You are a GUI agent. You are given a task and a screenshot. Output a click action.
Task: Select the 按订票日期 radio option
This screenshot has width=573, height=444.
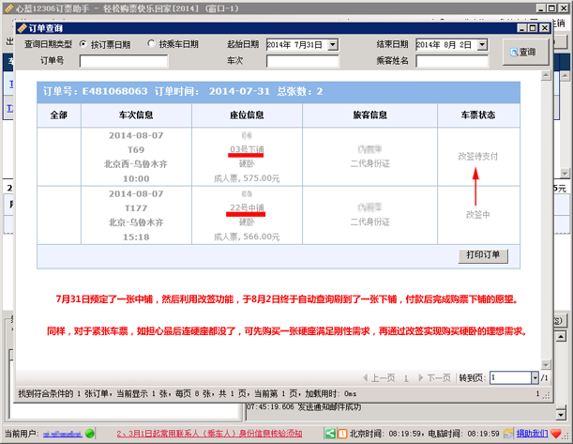pyautogui.click(x=83, y=44)
